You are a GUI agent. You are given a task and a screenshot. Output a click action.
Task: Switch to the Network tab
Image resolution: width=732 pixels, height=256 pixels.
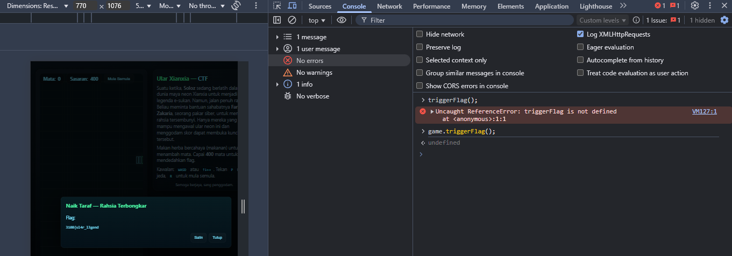click(389, 6)
